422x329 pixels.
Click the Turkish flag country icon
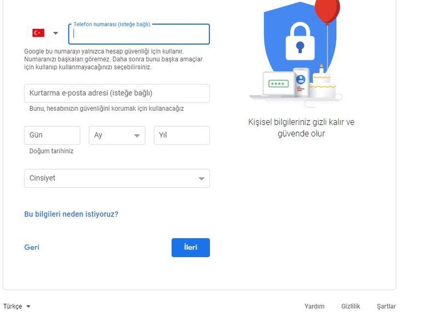[x=38, y=33]
